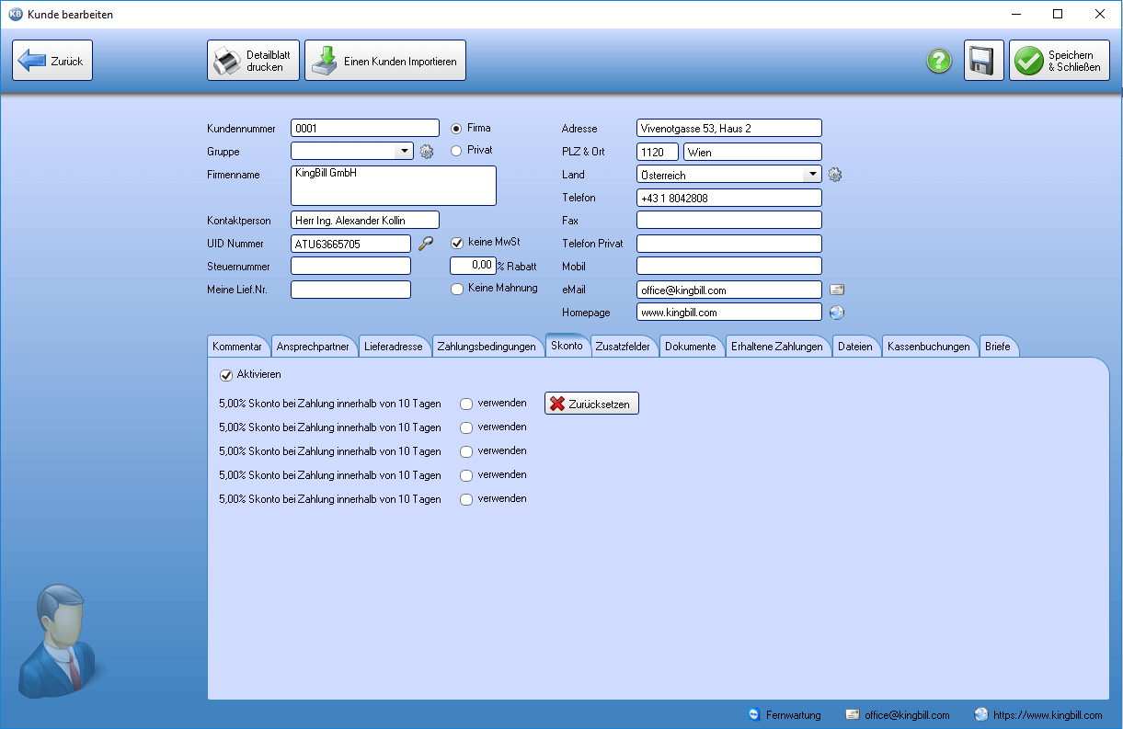Open the Dokumente tab

click(x=690, y=347)
